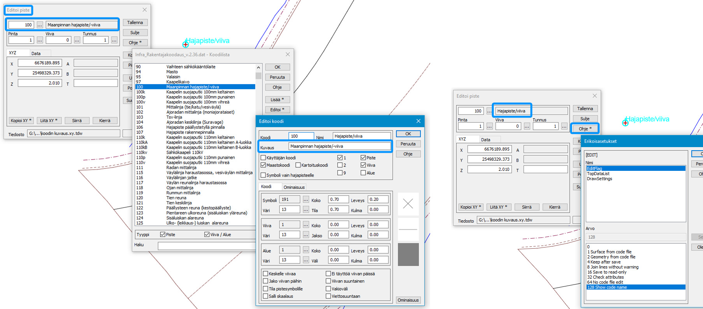The image size is (703, 309).
Task: Toggle the Kartoituskoodi checkbox
Action: pyautogui.click(x=298, y=165)
